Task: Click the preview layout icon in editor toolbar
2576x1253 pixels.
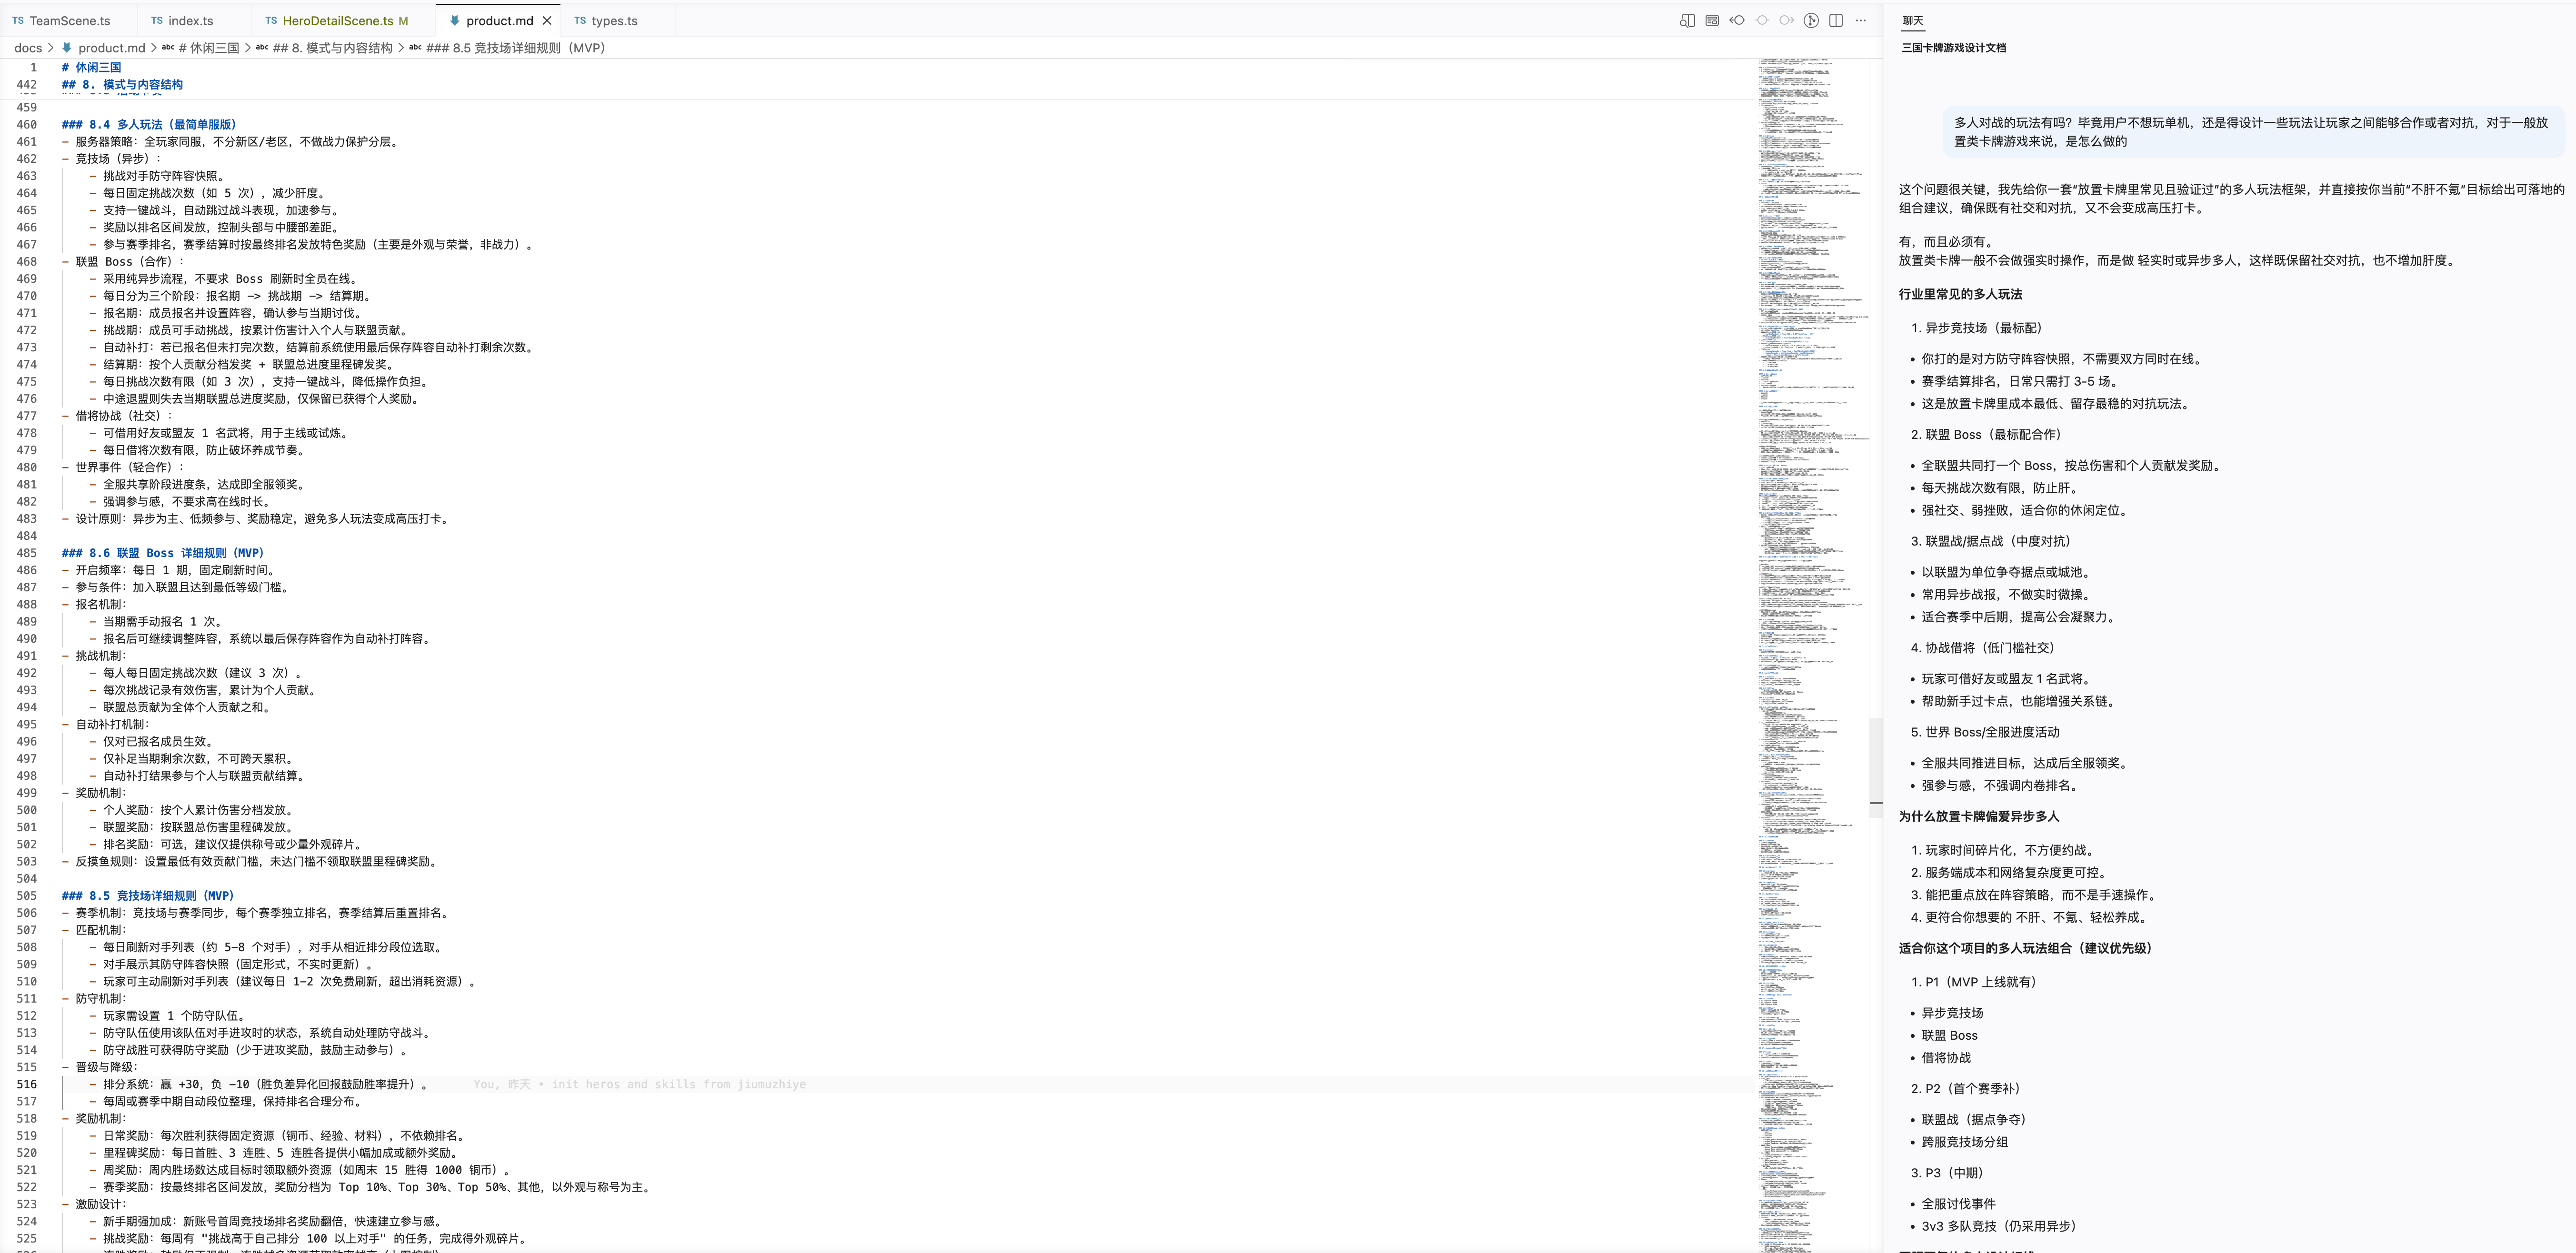Action: point(1712,20)
